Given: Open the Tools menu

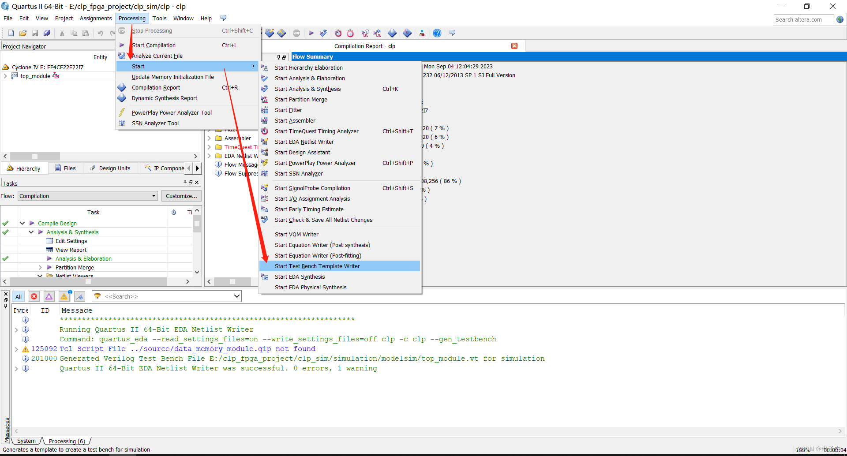Looking at the screenshot, I should 159,18.
